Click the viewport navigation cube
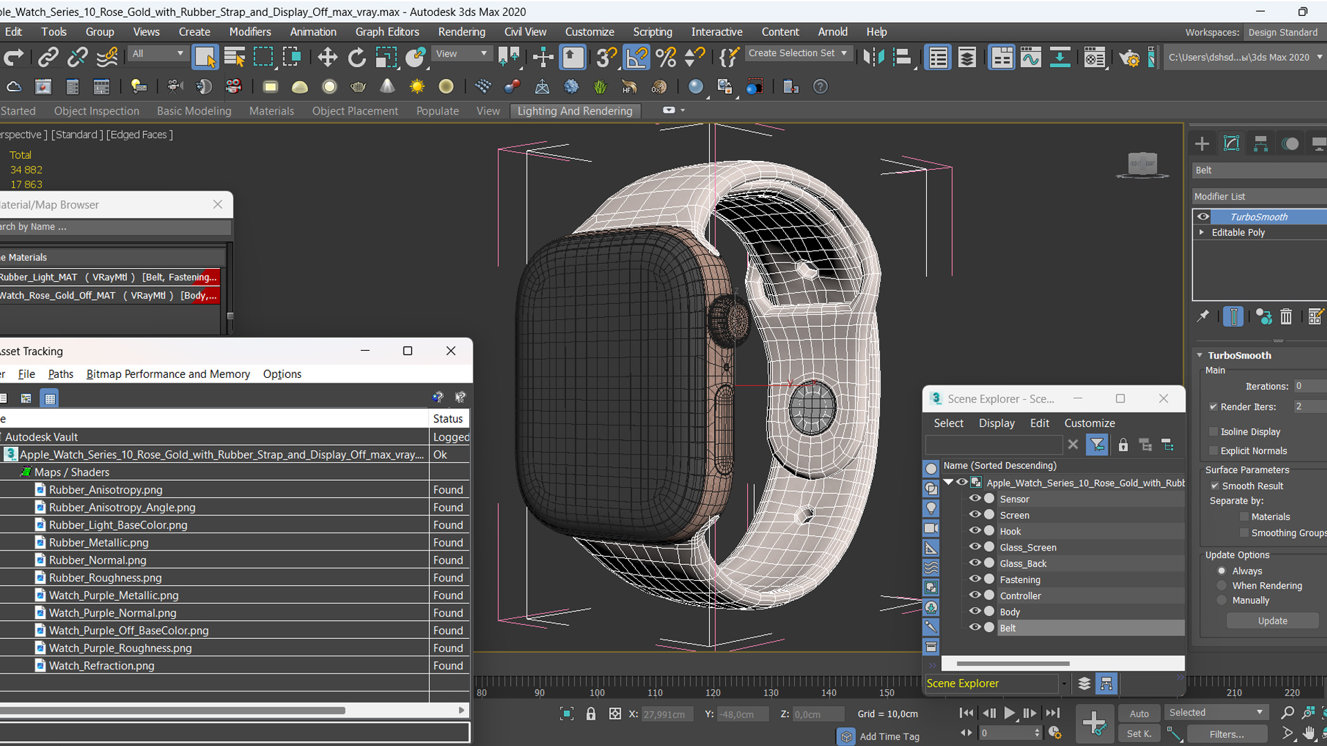Viewport: 1327px width, 746px height. [1142, 164]
